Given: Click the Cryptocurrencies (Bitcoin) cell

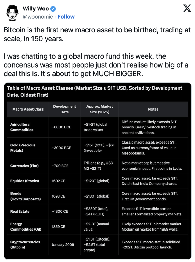Looking at the screenshot, I should click(x=28, y=244).
